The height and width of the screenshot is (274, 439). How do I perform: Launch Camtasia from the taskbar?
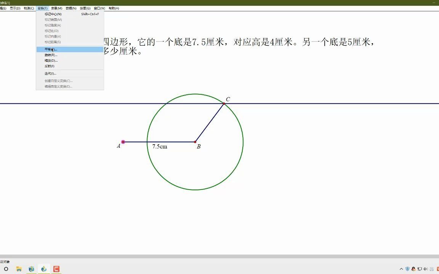click(56, 269)
